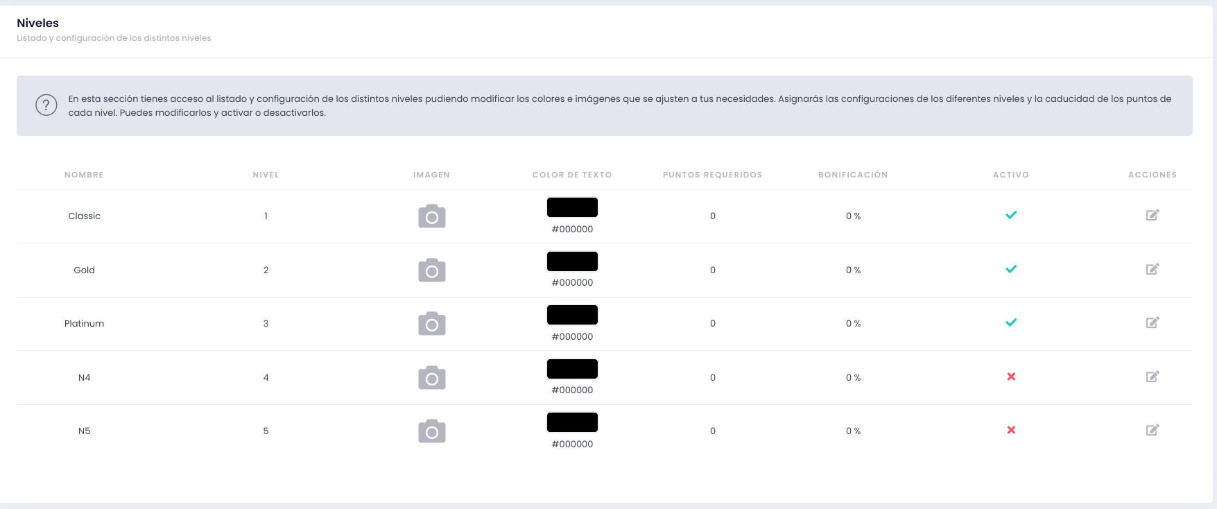Click the 0 % bonus value for N4
The image size is (1217, 509).
(x=853, y=377)
